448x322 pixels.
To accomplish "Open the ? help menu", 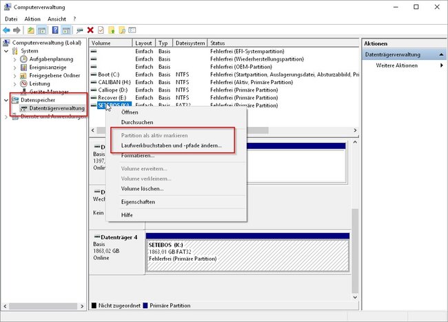I will click(74, 19).
